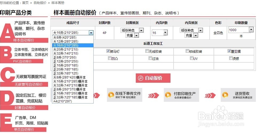Click the play icon beside 送货签收
Viewport: 258px width, 133px height.
pos(225,95)
